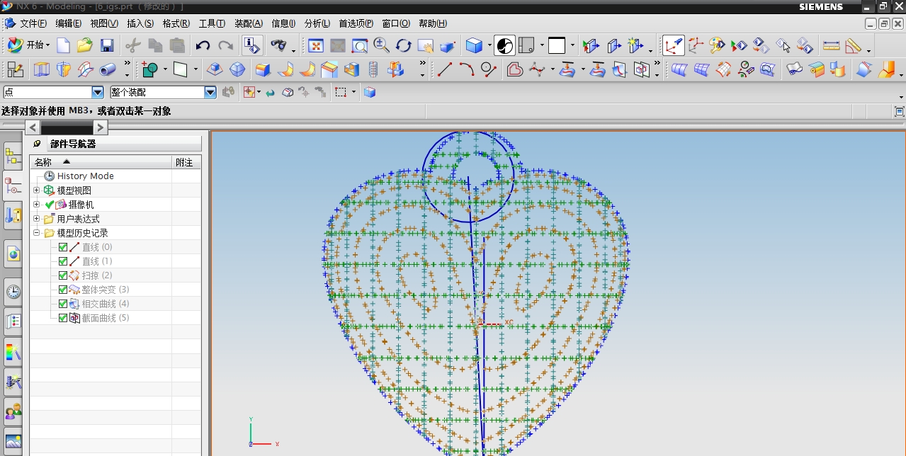Click the Rotate view icon

[404, 46]
